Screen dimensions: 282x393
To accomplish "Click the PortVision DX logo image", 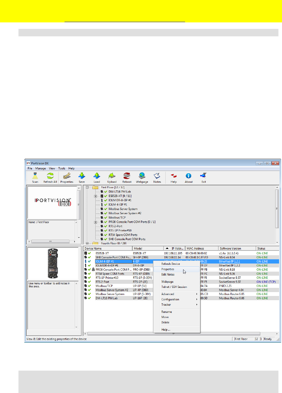I will coord(52,202).
